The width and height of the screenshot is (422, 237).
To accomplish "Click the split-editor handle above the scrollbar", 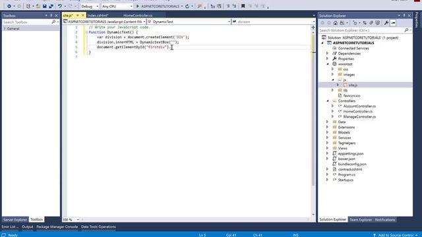I will [313, 28].
